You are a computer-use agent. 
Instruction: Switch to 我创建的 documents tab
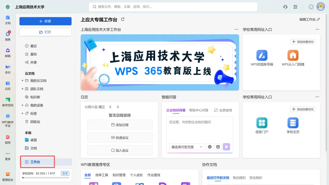[239, 178]
